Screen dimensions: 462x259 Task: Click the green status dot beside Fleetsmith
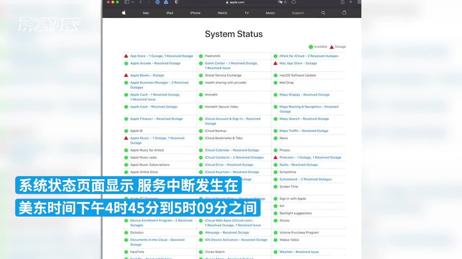(x=201, y=56)
